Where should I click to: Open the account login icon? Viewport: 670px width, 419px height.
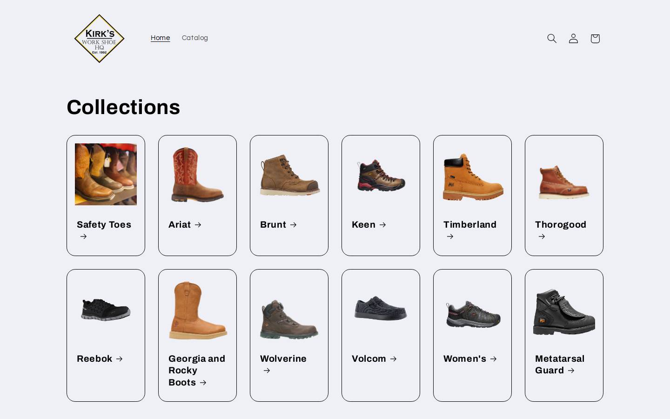pyautogui.click(x=573, y=38)
